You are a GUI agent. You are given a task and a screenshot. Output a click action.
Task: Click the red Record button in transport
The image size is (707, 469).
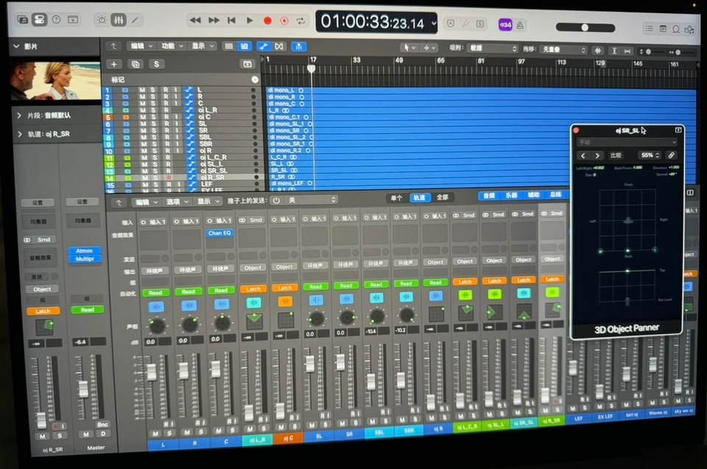coord(267,21)
